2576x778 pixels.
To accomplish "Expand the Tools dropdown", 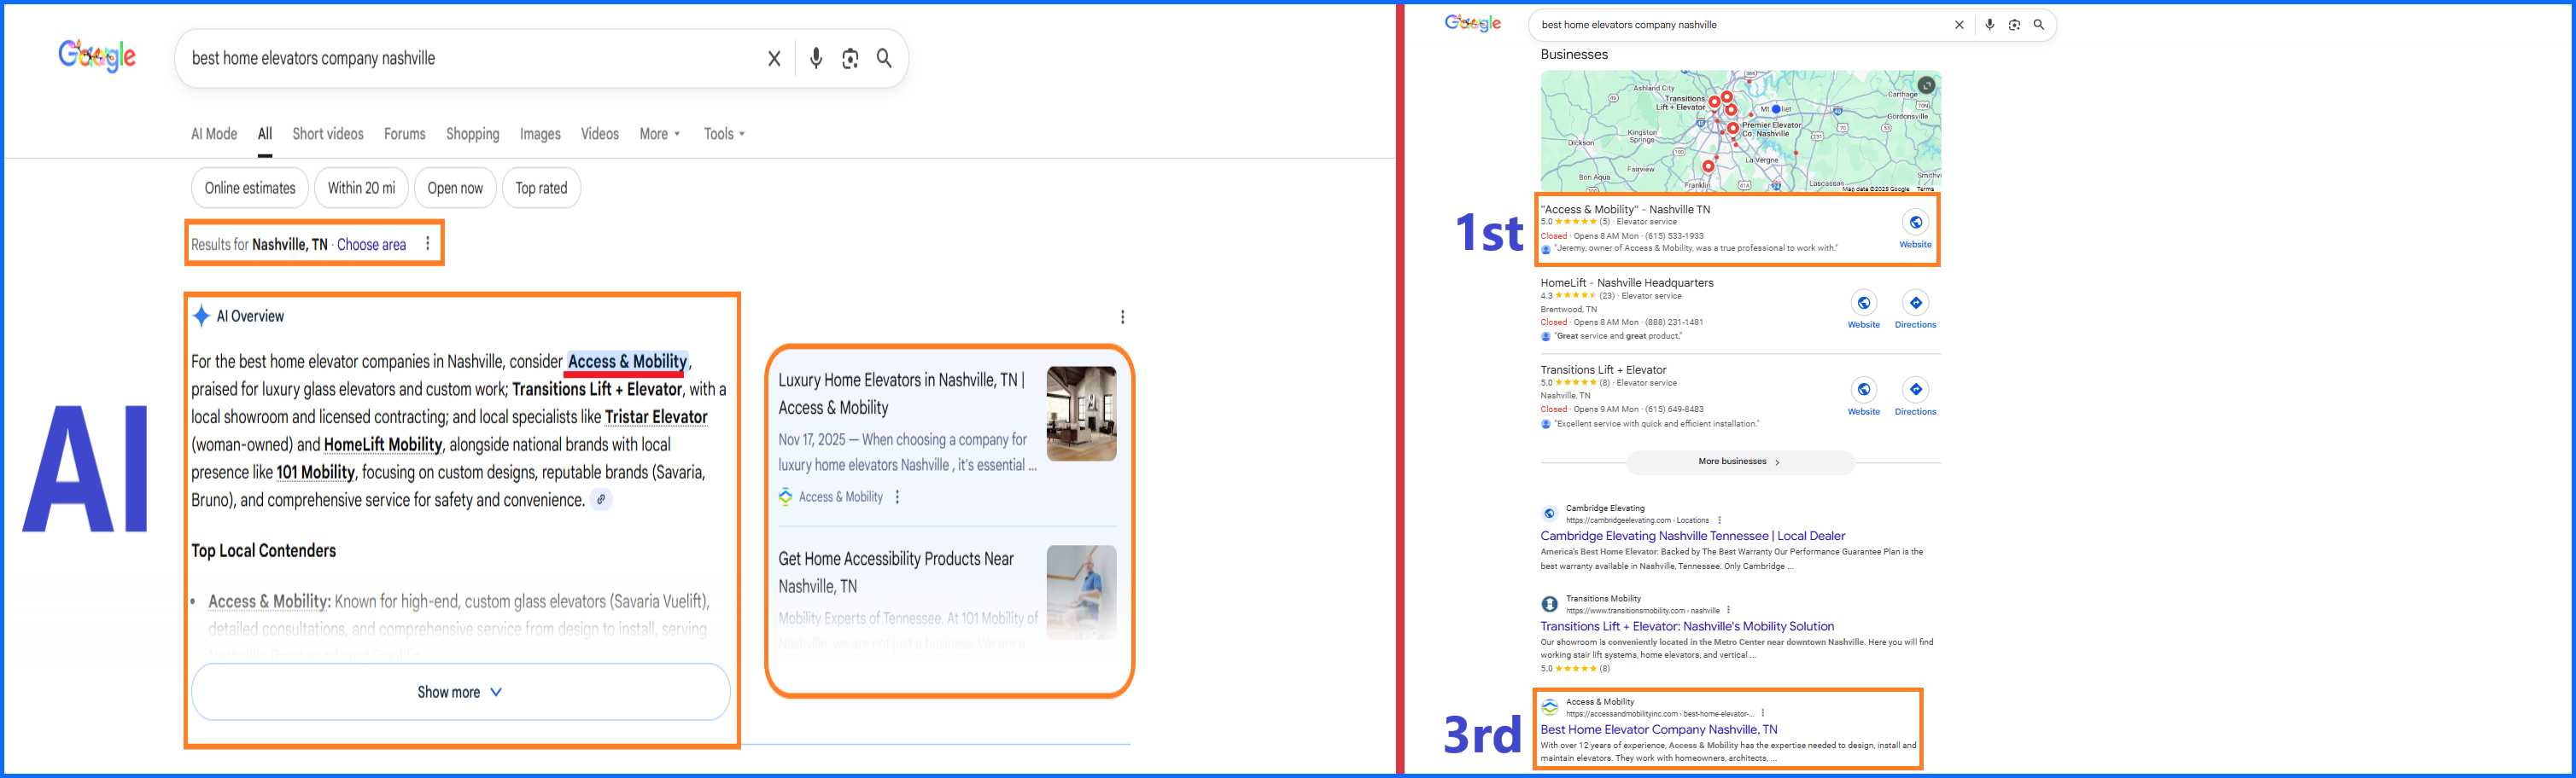I will coord(724,134).
